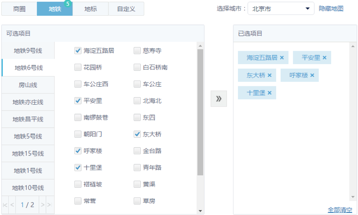Select 地铁9号线 in the line list

point(28,51)
